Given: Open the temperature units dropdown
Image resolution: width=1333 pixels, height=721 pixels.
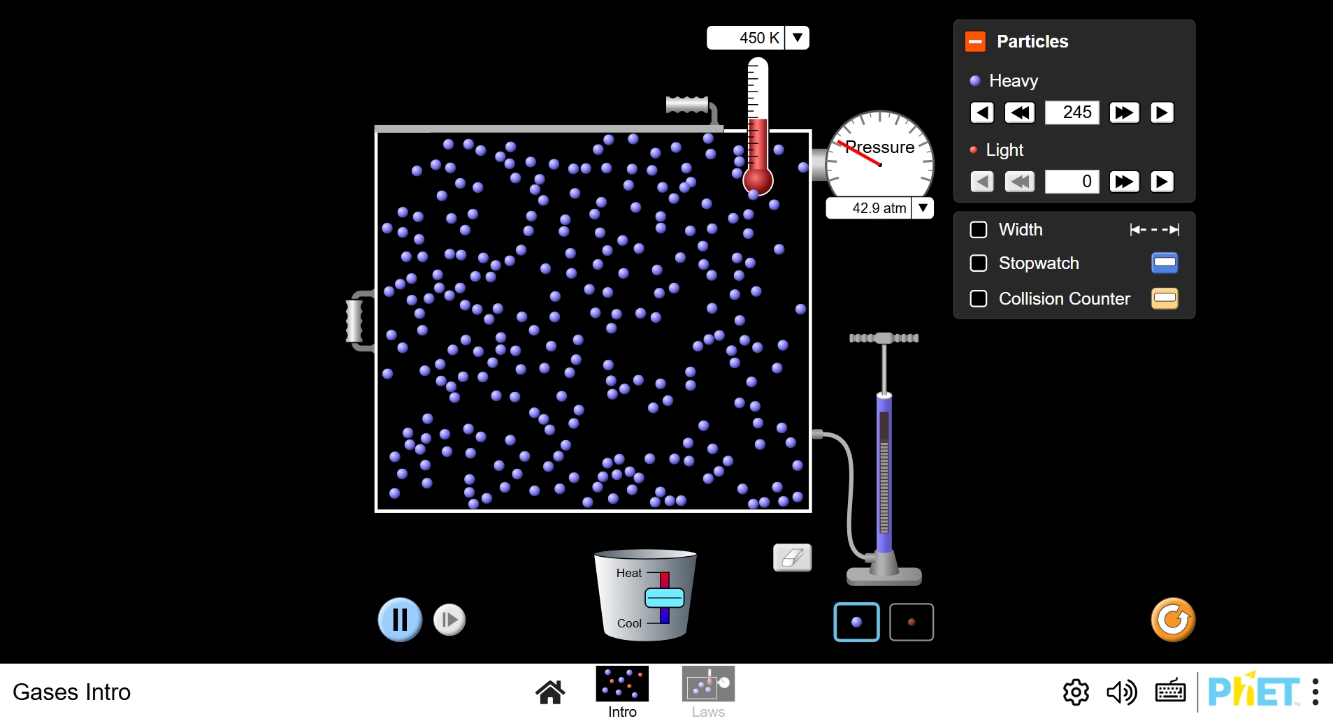Looking at the screenshot, I should click(798, 38).
